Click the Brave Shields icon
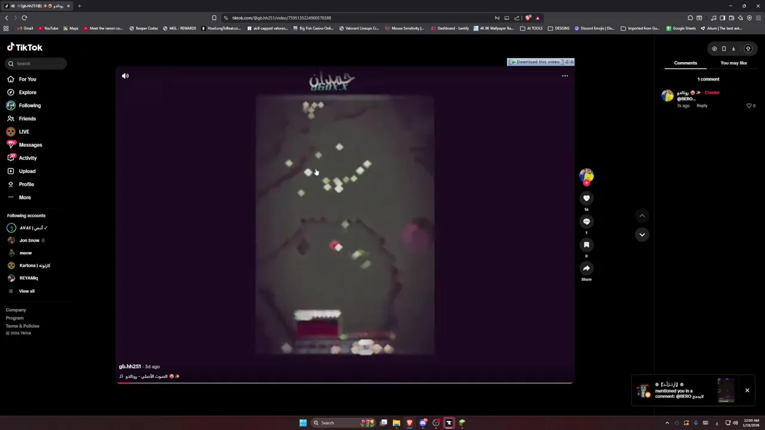Image resolution: width=765 pixels, height=430 pixels. [x=528, y=18]
